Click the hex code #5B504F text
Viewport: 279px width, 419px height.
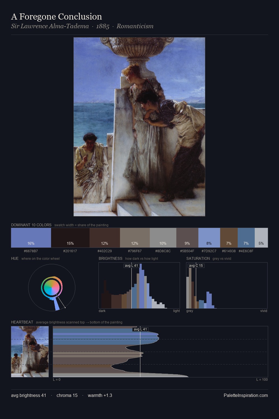pyautogui.click(x=187, y=251)
